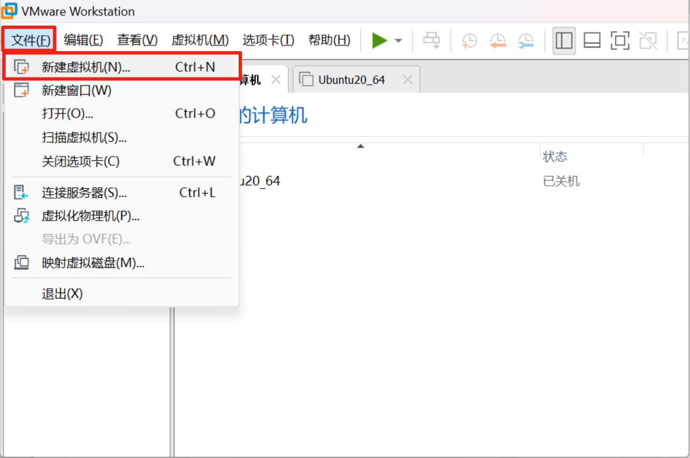Toggle the thumbnail bar view icon

pyautogui.click(x=592, y=40)
